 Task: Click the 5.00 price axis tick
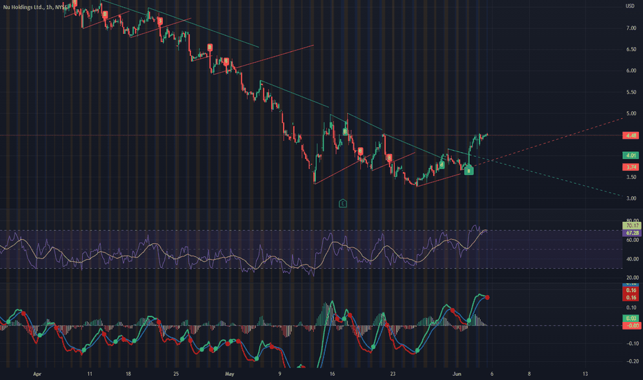pyautogui.click(x=631, y=113)
